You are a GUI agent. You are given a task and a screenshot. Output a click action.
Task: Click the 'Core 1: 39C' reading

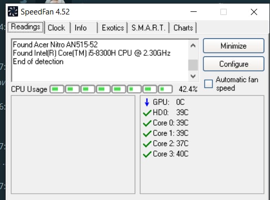[170, 133]
